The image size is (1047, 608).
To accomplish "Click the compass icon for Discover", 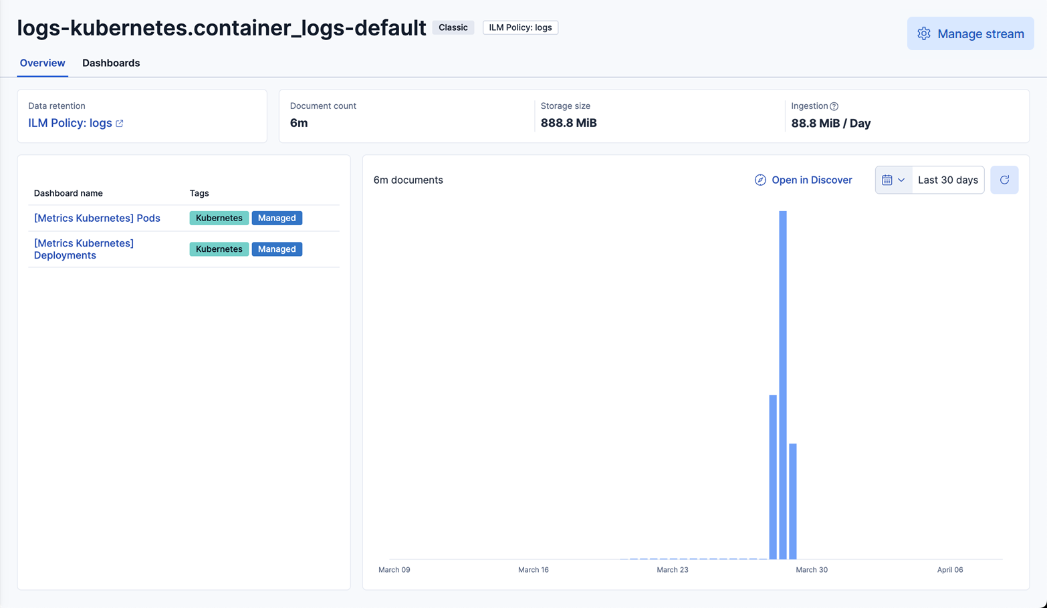I will [x=760, y=180].
